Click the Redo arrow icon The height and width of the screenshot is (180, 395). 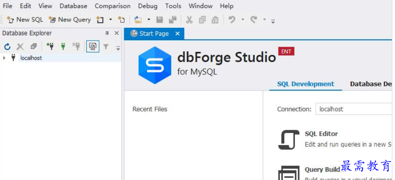(254, 19)
